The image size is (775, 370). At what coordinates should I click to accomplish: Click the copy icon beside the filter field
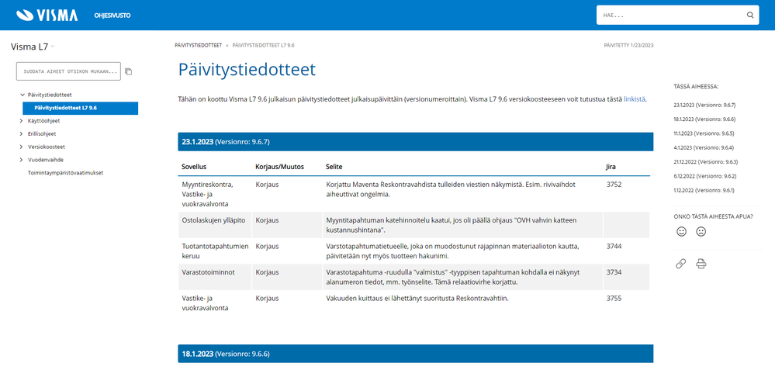(x=129, y=71)
